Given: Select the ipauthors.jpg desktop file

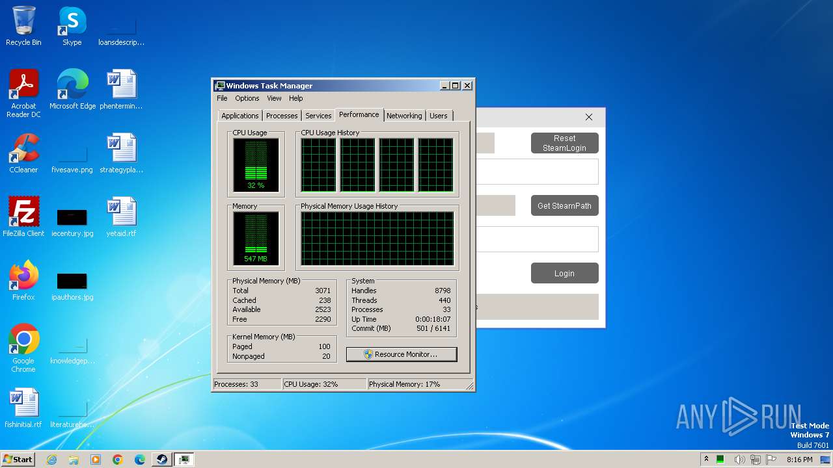Looking at the screenshot, I should click(x=72, y=287).
